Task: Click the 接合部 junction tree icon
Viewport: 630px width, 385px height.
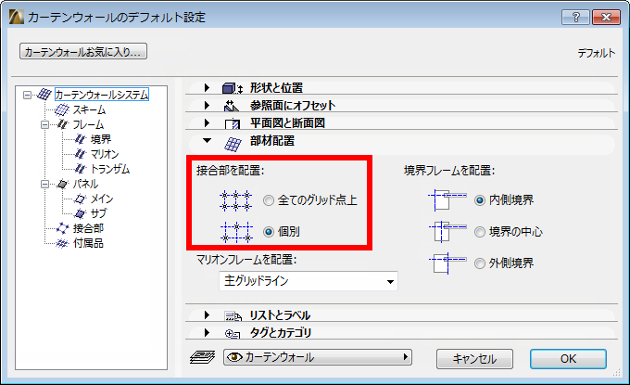Action: point(62,228)
